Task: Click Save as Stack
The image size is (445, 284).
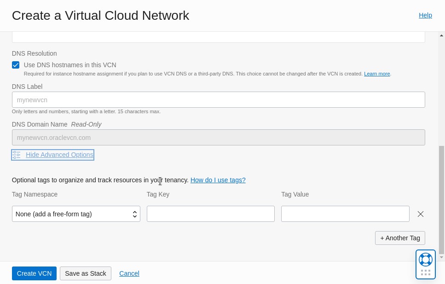Action: (86, 273)
